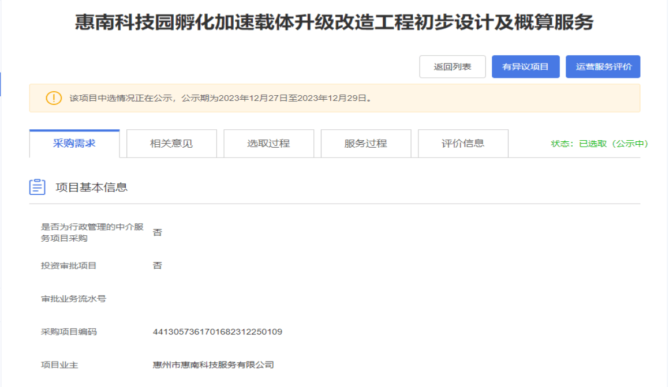
Task: Click the owner name 惠州市惠南科技服务有限公司
Action: [213, 365]
